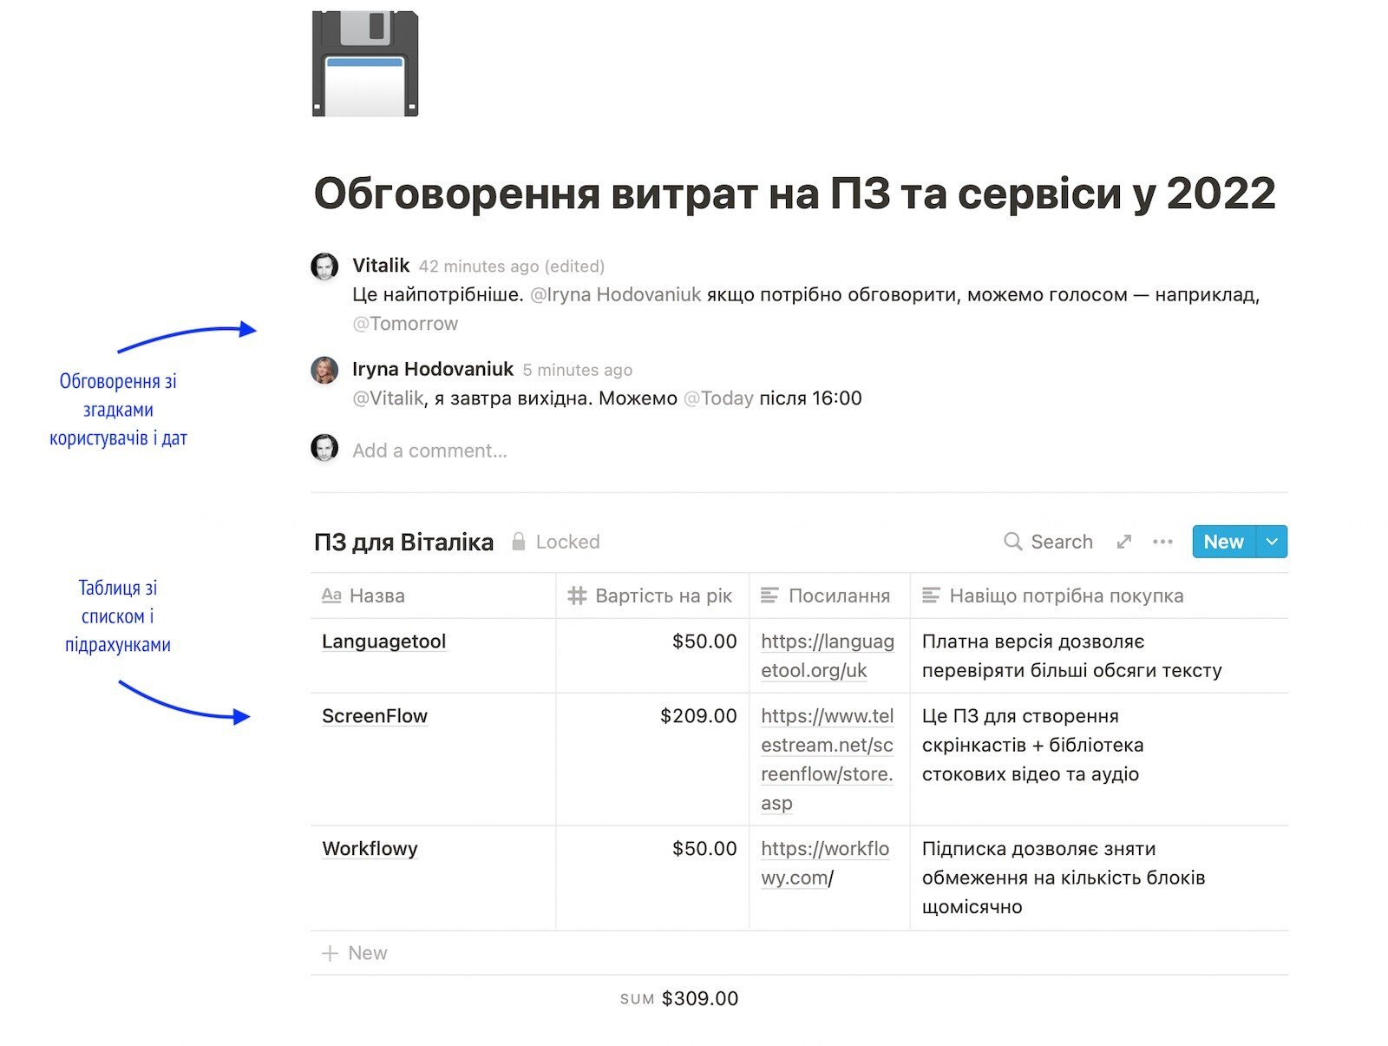Click the @Vitalik mention in Iryna's comment
1388x1046 pixels.
pos(388,398)
